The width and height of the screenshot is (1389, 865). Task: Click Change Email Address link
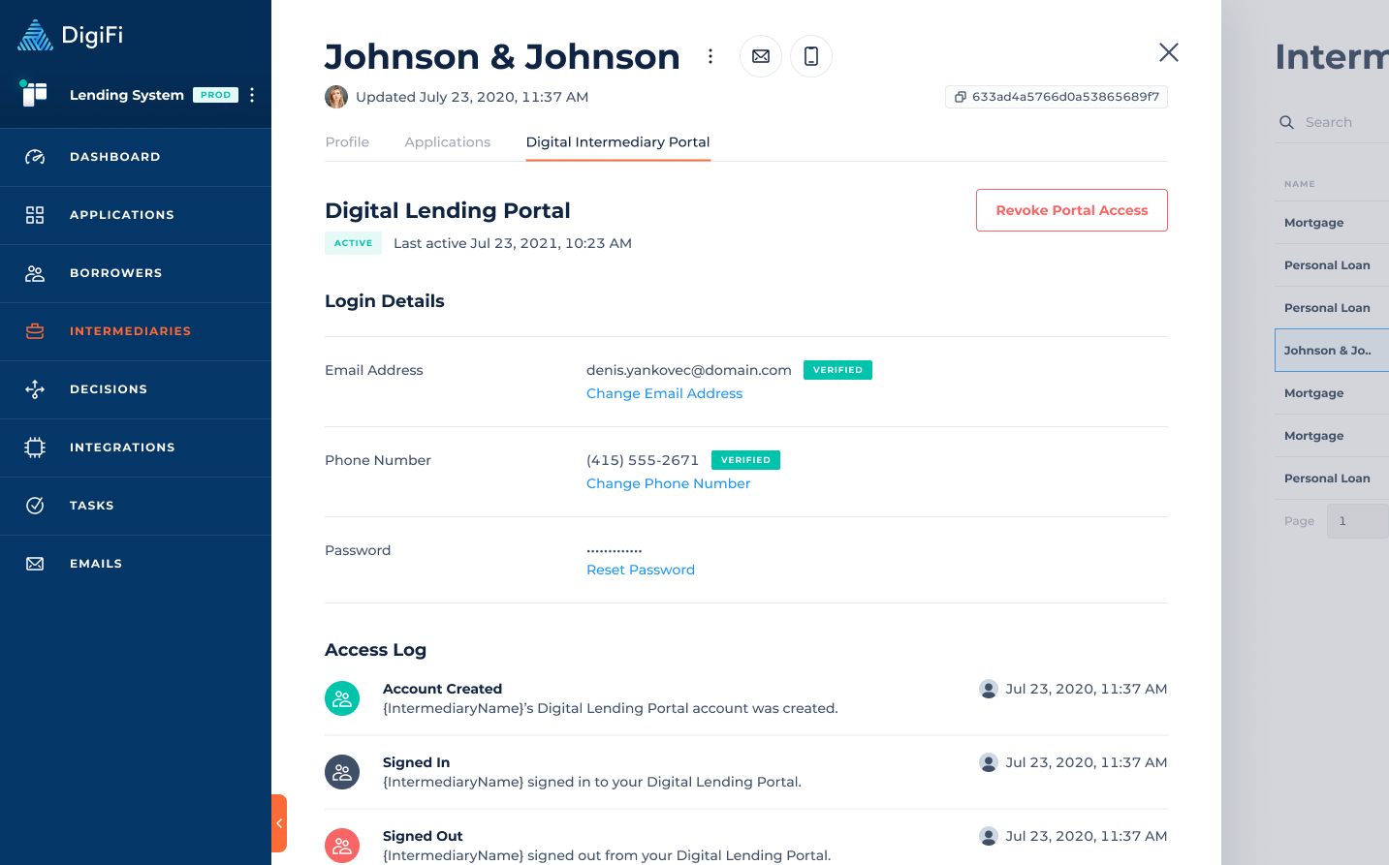point(664,393)
